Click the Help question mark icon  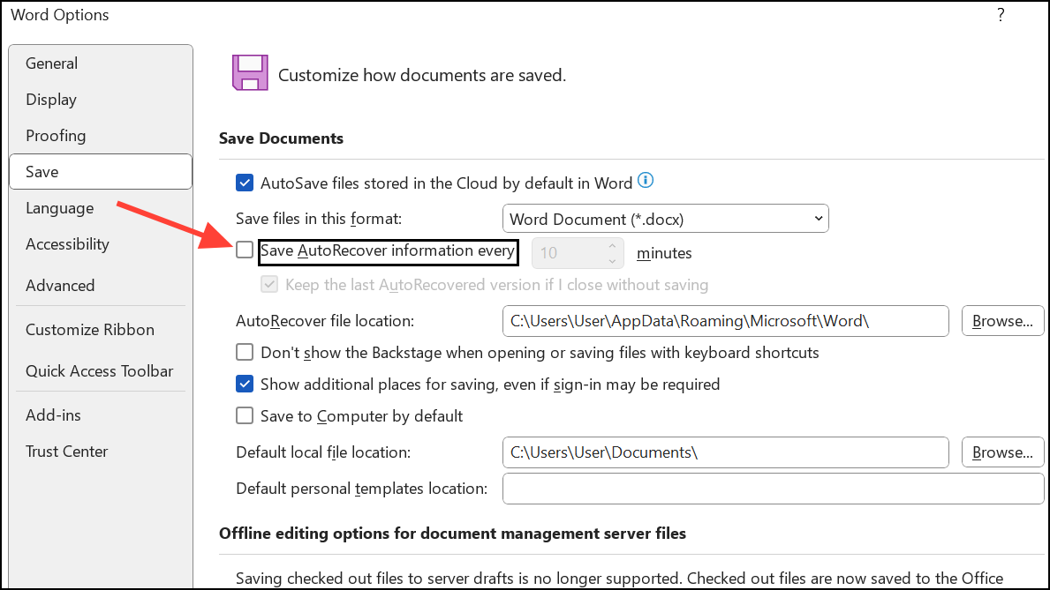pos(1001,15)
